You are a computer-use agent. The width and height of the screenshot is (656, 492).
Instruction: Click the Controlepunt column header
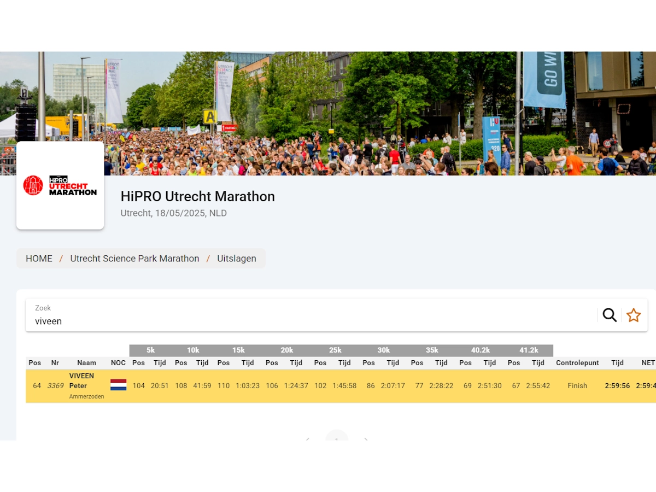pos(577,363)
